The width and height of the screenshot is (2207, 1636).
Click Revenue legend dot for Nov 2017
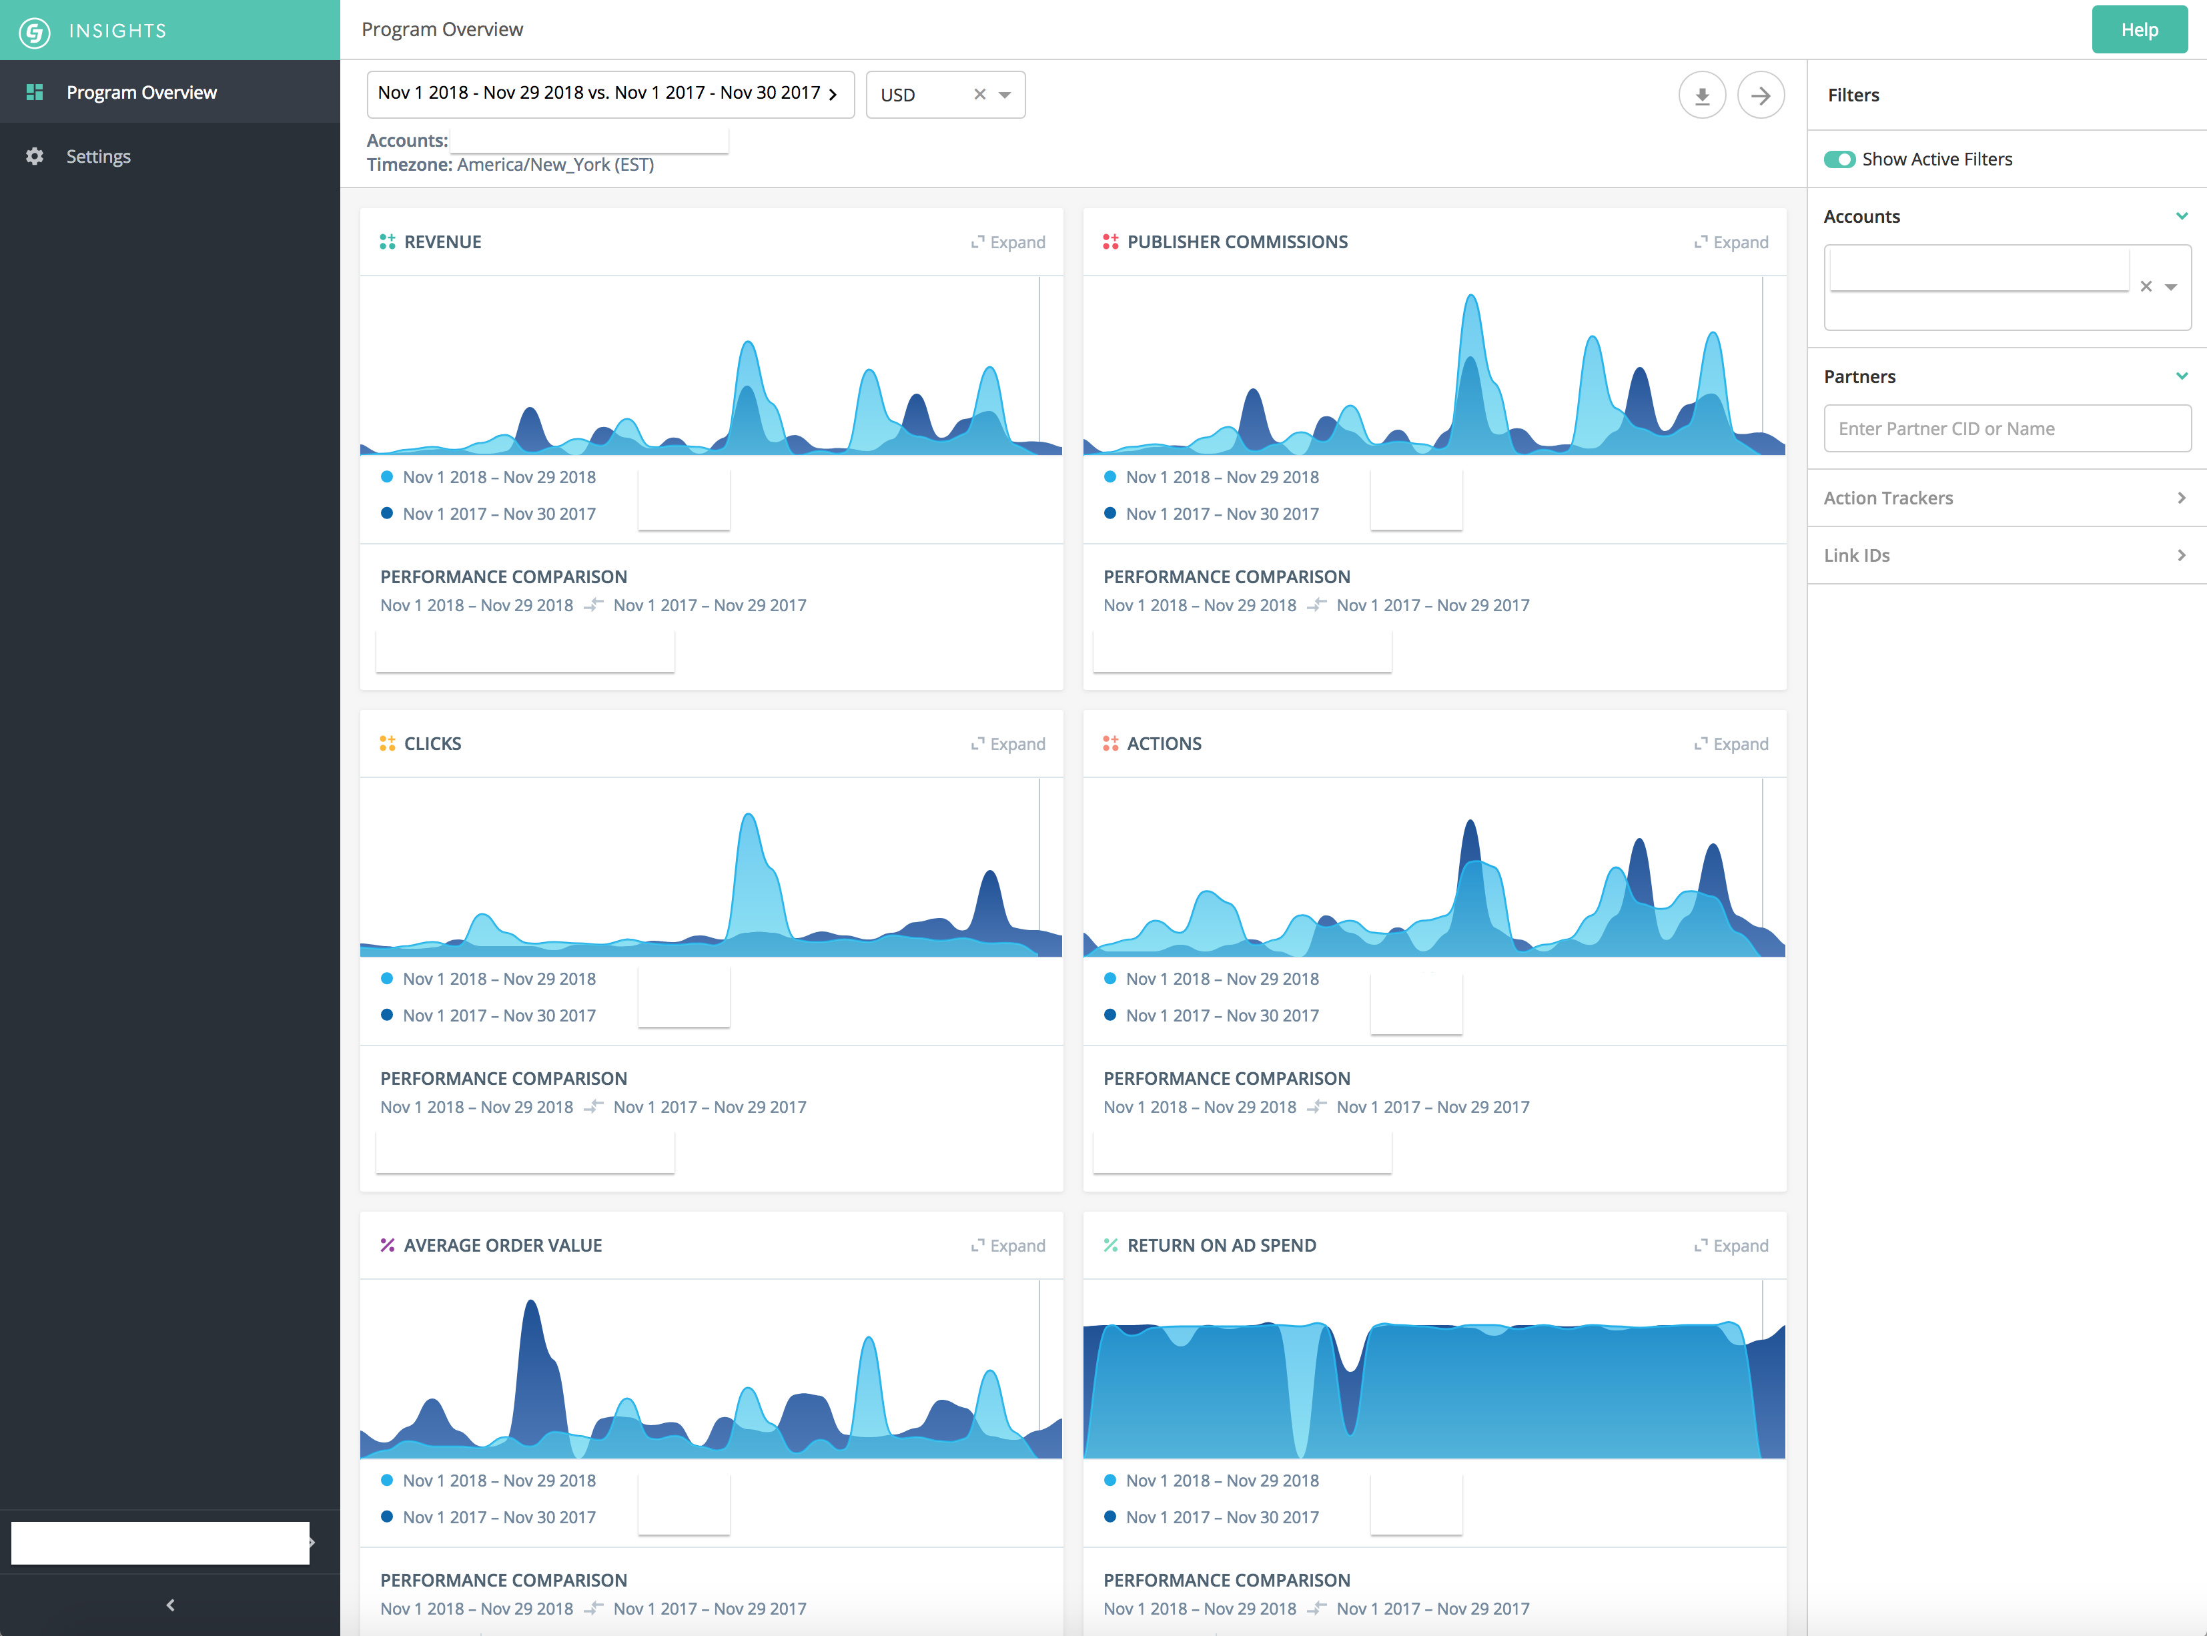coord(387,513)
